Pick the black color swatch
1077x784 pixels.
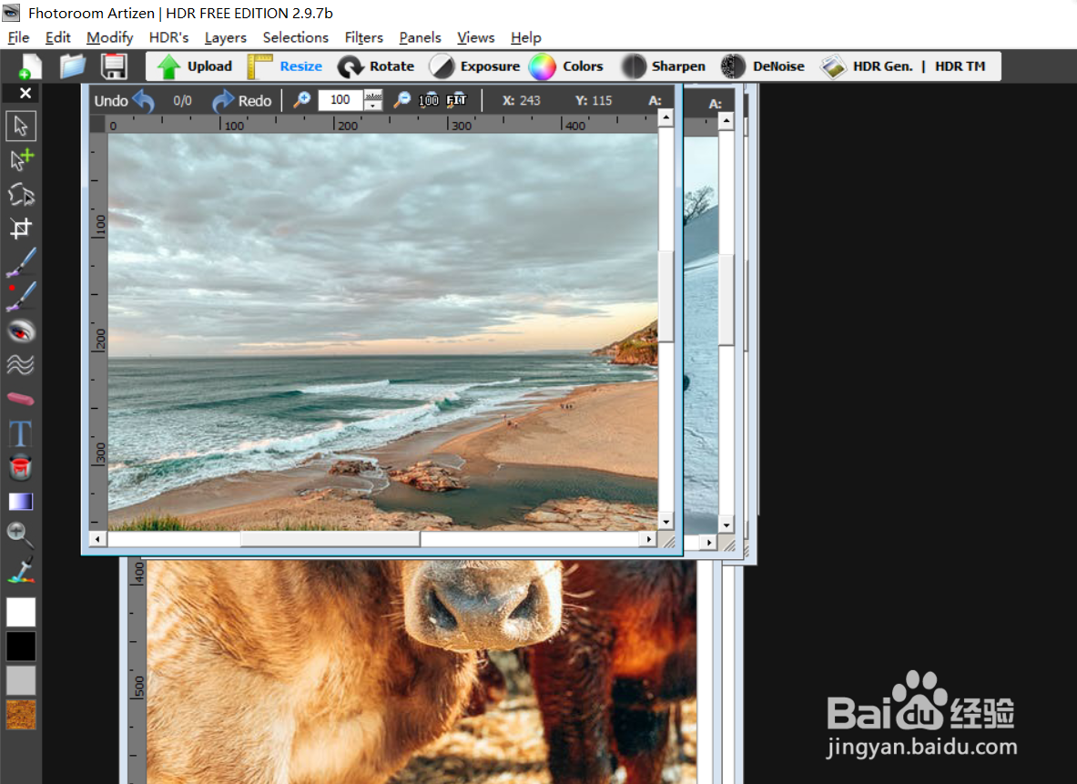pyautogui.click(x=21, y=646)
